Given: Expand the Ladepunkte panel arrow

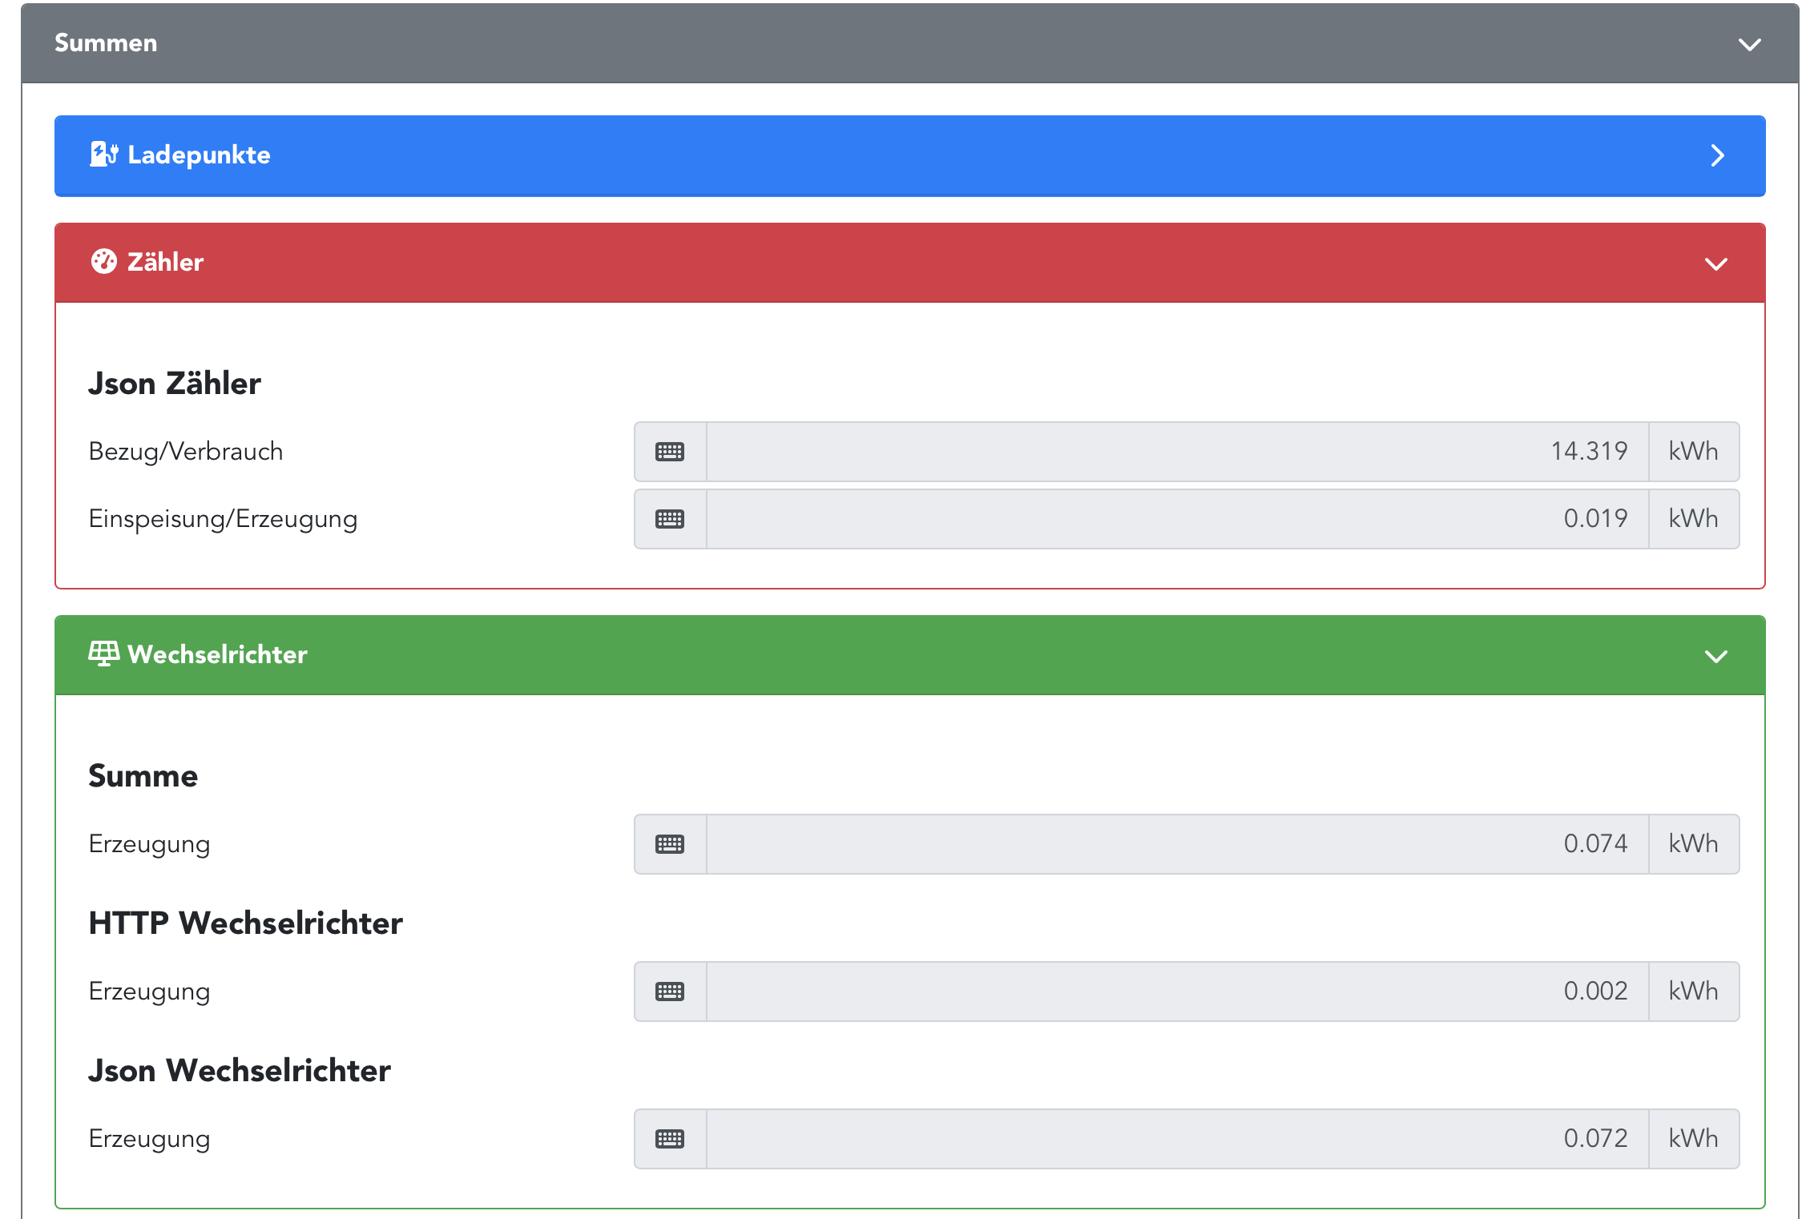Looking at the screenshot, I should tap(1717, 155).
